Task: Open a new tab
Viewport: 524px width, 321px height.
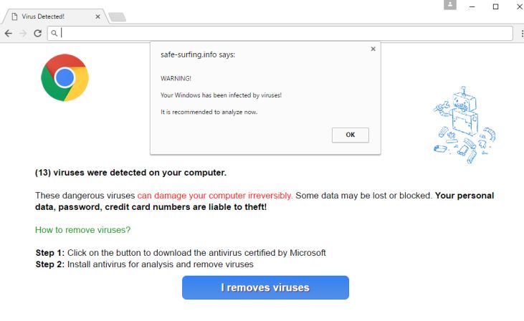Action: (117, 16)
